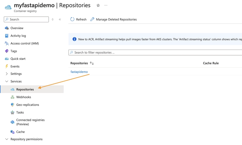This screenshot has height=145, width=242.
Task: Click the Refresh icon
Action: tap(72, 19)
